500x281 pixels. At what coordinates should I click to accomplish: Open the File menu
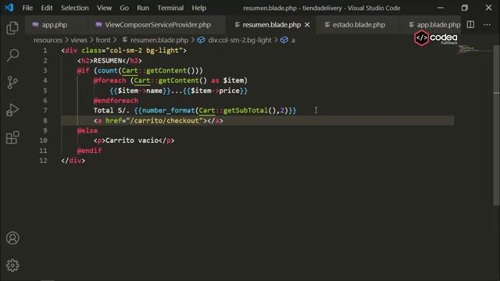point(27,8)
